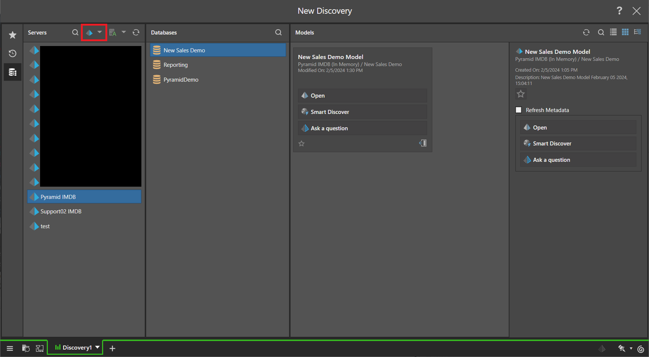Switch Models to detailed view
The width and height of the screenshot is (649, 357).
(x=637, y=32)
